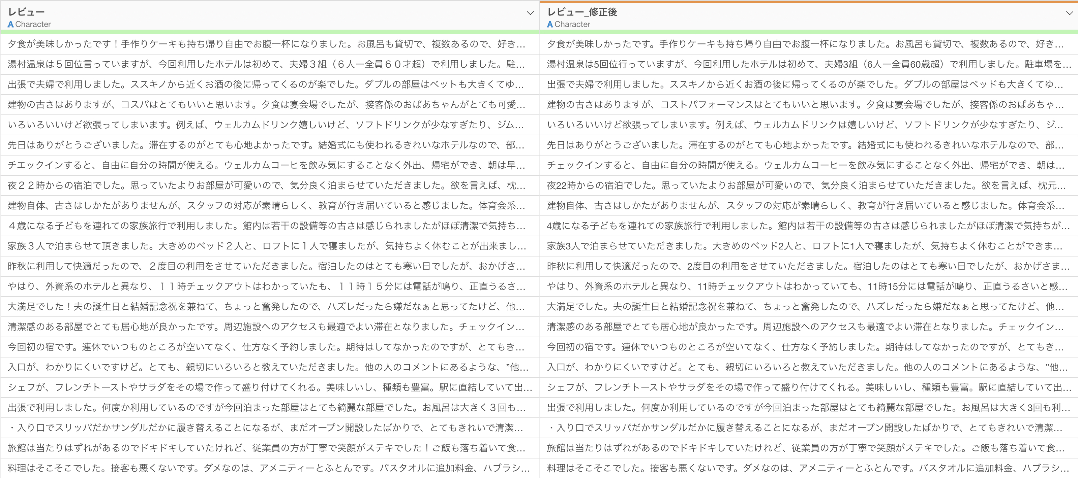The image size is (1078, 478).
Task: Click the Character type icon under レビュー_修正後
Action: coord(550,24)
